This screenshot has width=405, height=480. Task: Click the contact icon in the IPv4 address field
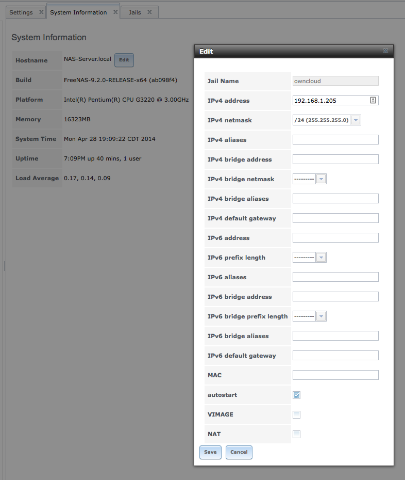(373, 100)
